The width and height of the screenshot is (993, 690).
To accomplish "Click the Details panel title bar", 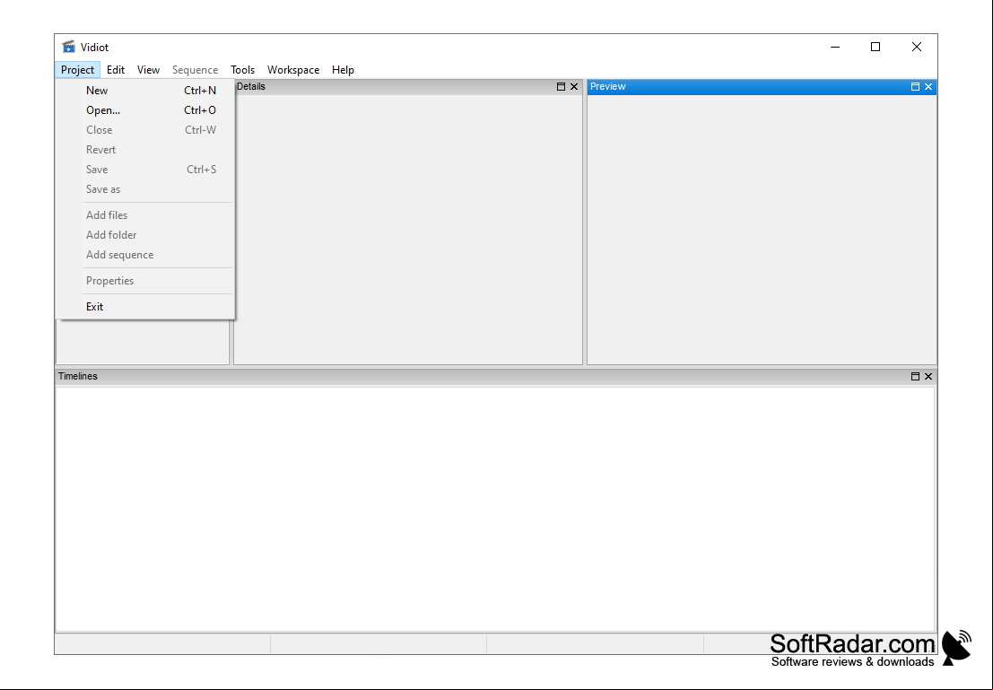I will (408, 87).
